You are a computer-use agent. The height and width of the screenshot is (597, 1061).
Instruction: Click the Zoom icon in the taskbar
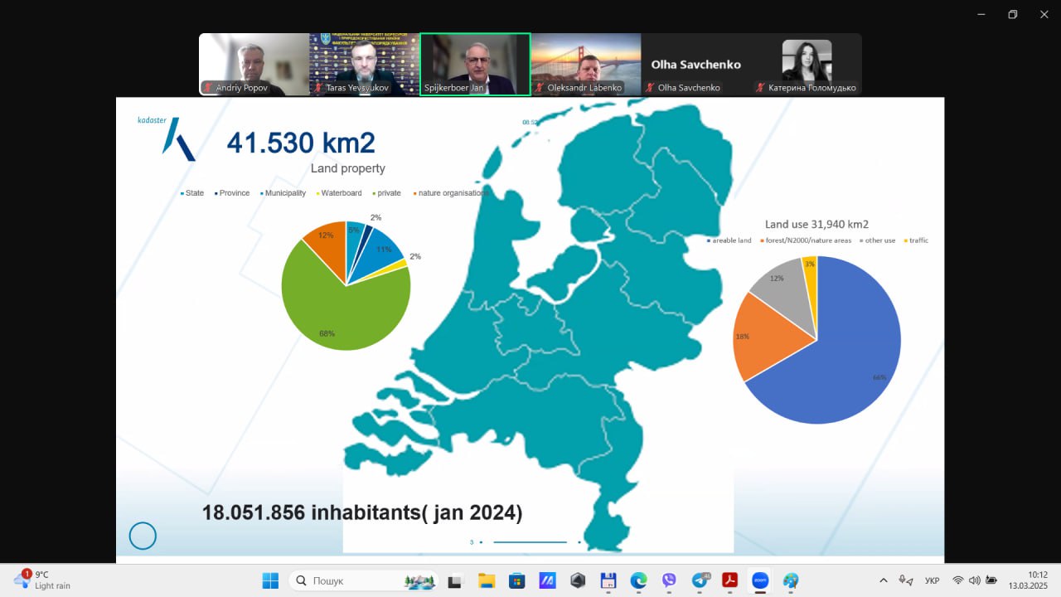tap(760, 580)
